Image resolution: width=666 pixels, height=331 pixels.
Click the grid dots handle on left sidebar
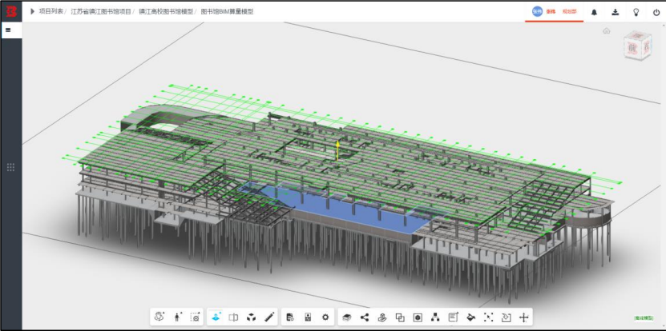point(11,167)
